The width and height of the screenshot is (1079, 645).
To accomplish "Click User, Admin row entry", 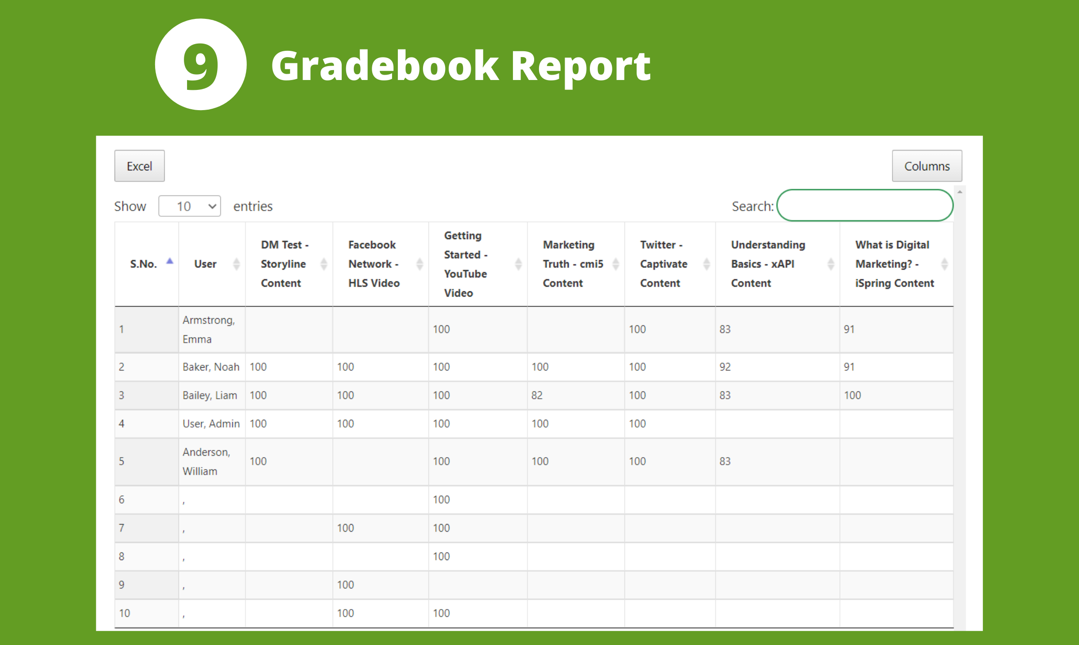I will pos(211,424).
